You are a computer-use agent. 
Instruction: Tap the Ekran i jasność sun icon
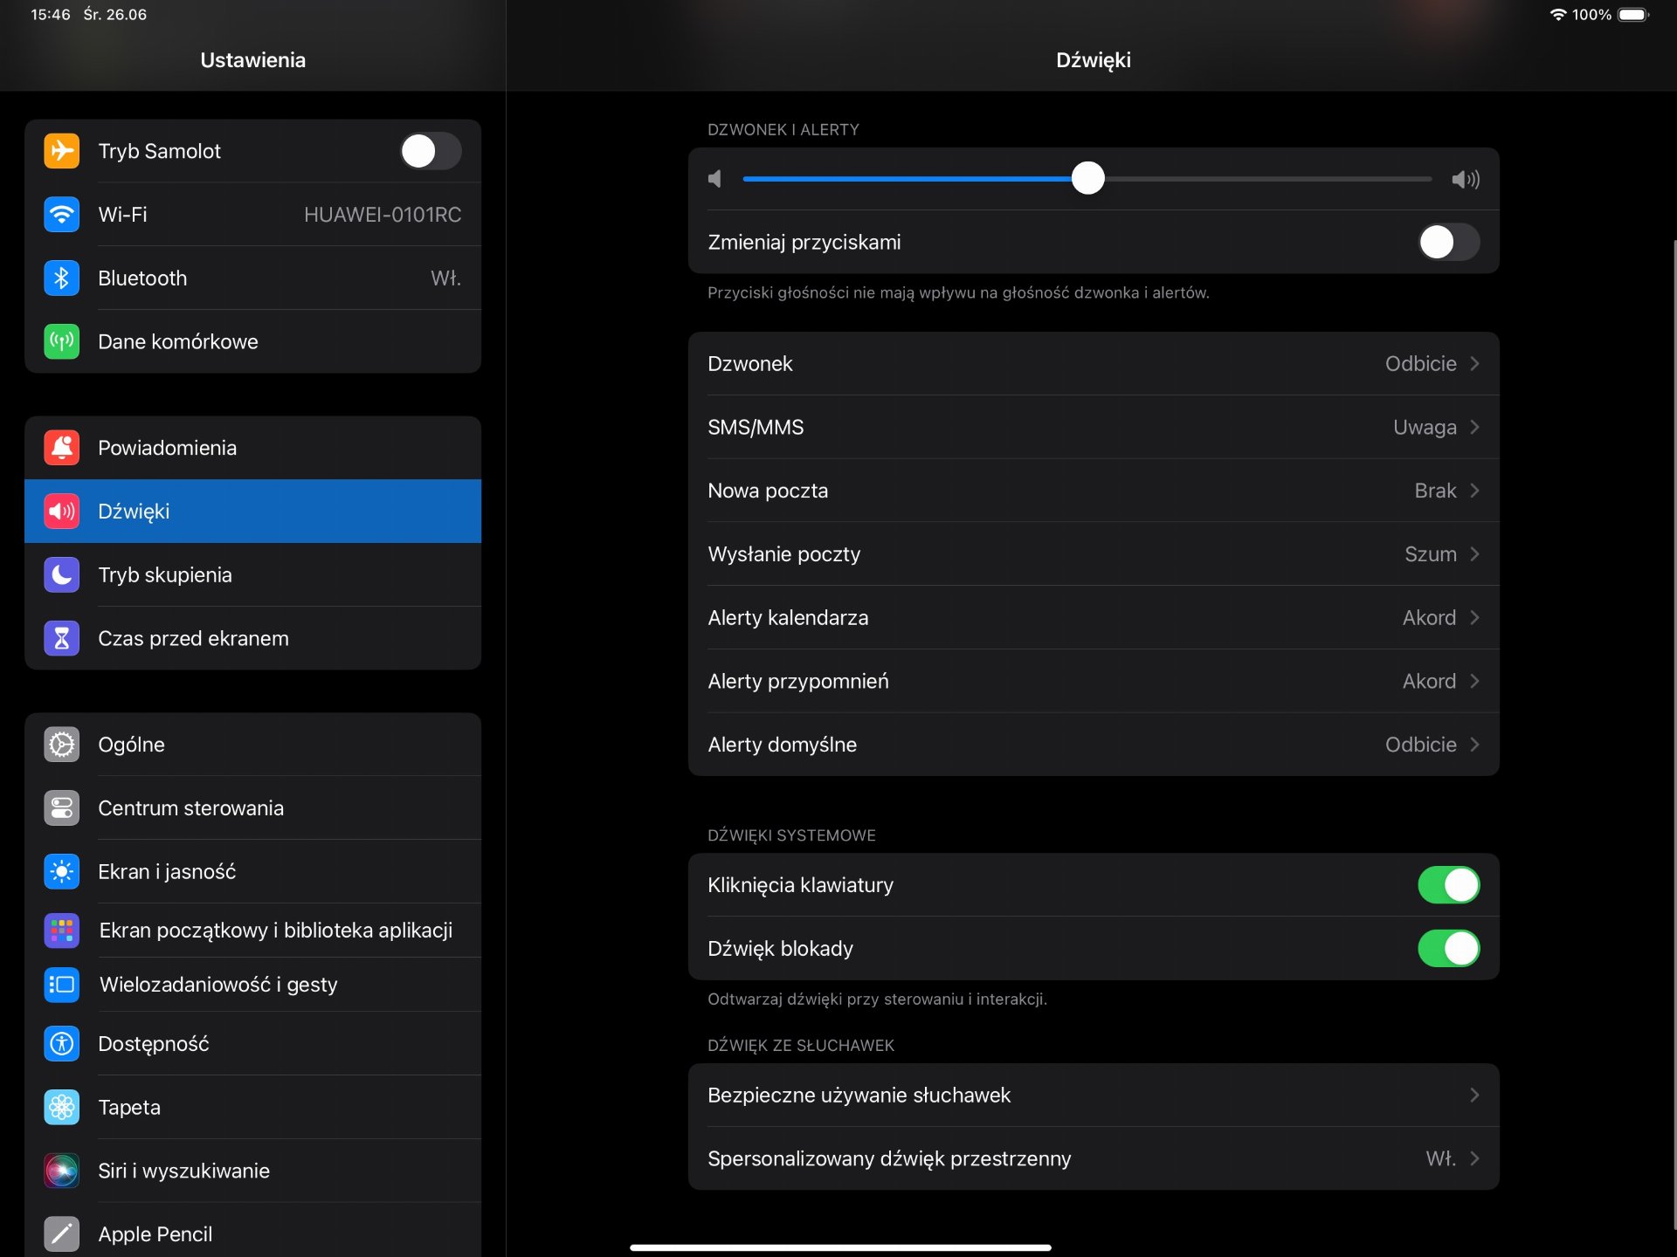[x=61, y=872]
